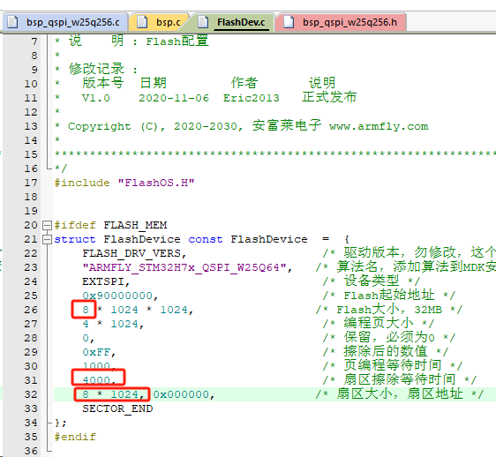Click the #include "FlashOS.H" line
This screenshot has height=457, width=496.
click(x=124, y=183)
